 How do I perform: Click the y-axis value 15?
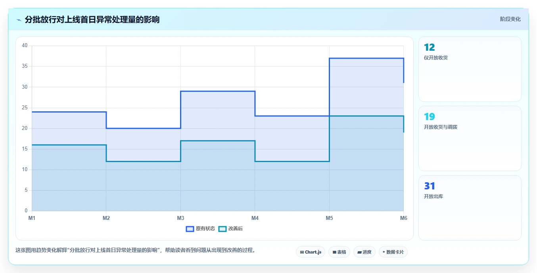[25, 149]
